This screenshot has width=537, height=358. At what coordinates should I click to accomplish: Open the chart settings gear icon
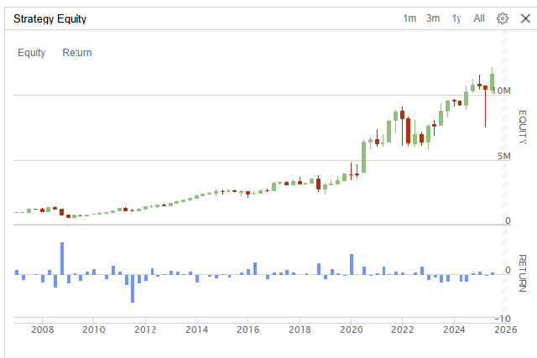point(503,18)
